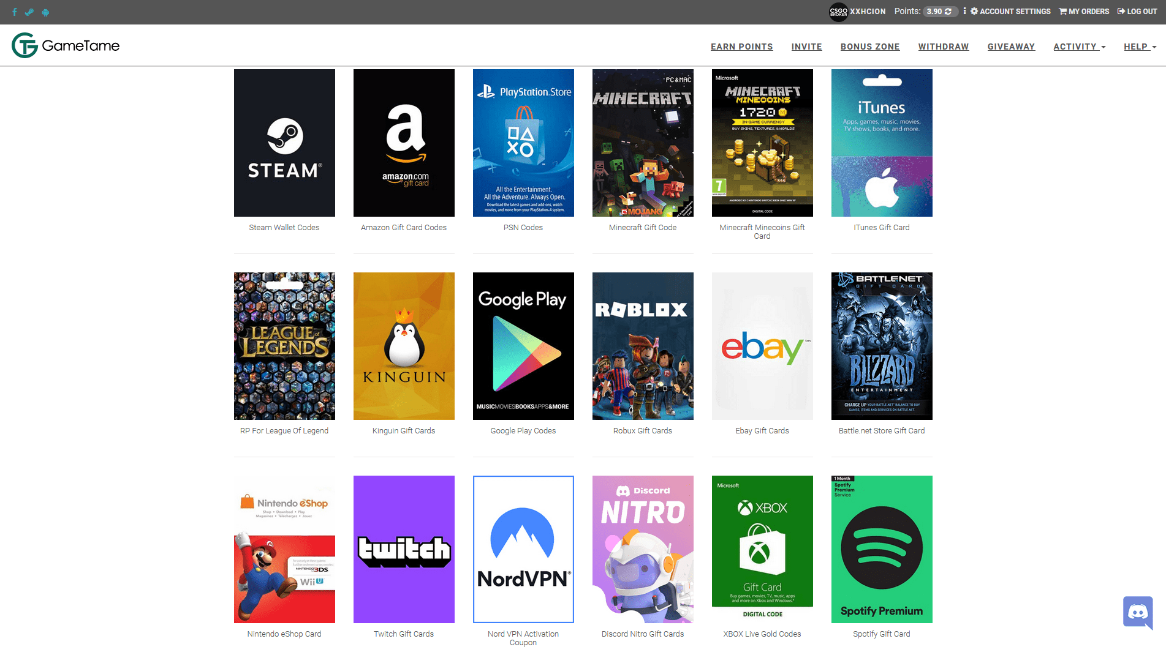Click the Steam icon in top bar
1166x655 pixels.
click(29, 12)
